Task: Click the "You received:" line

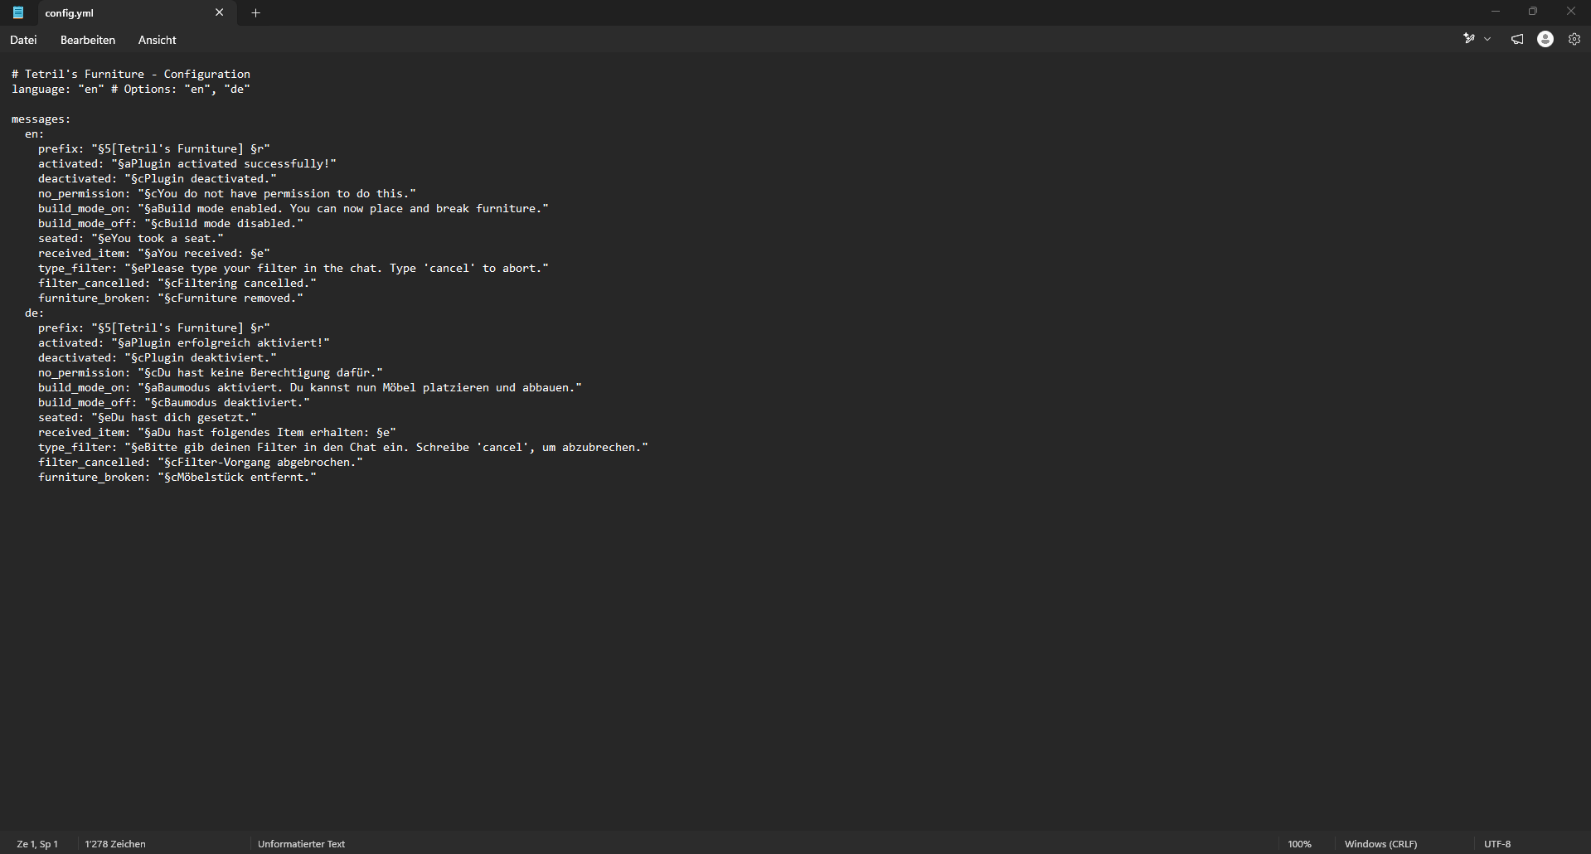Action: (x=154, y=253)
